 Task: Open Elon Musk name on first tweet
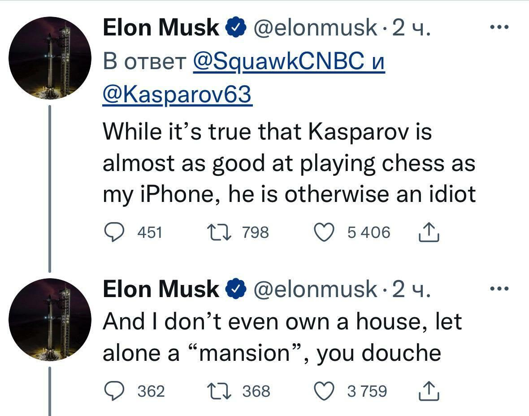point(160,28)
